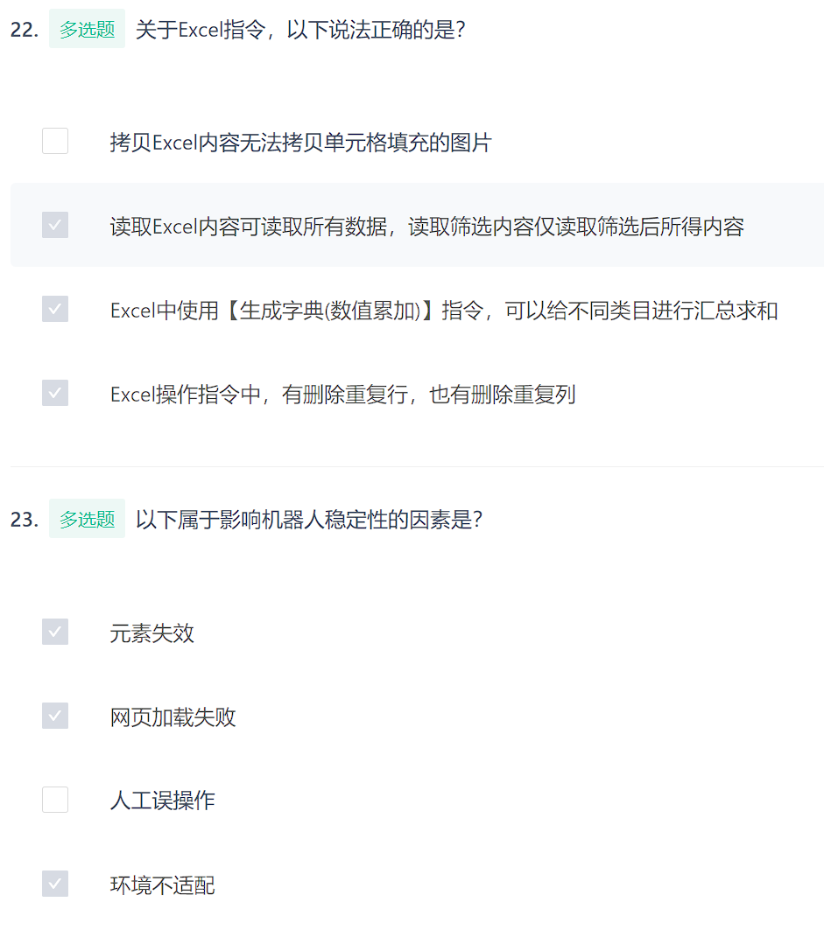This screenshot has height=930, width=824.
Task: Click the option text 拷贝Excel内容无法拷贝单元格填充的图片
Action: [300, 143]
